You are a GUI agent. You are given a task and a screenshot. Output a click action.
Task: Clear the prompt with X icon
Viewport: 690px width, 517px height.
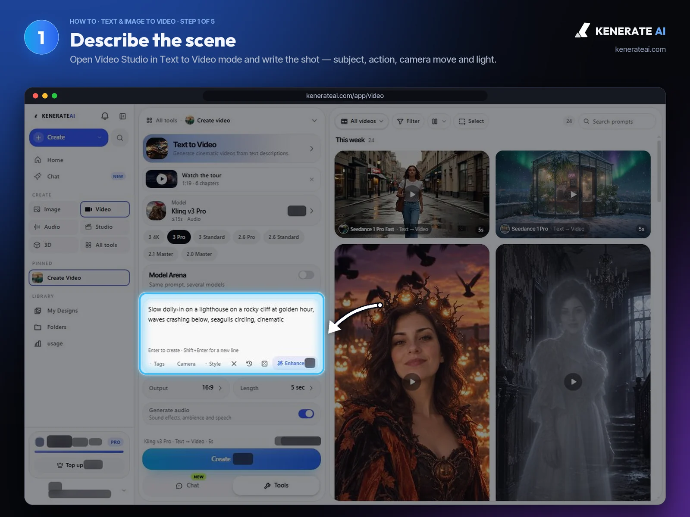pos(234,364)
